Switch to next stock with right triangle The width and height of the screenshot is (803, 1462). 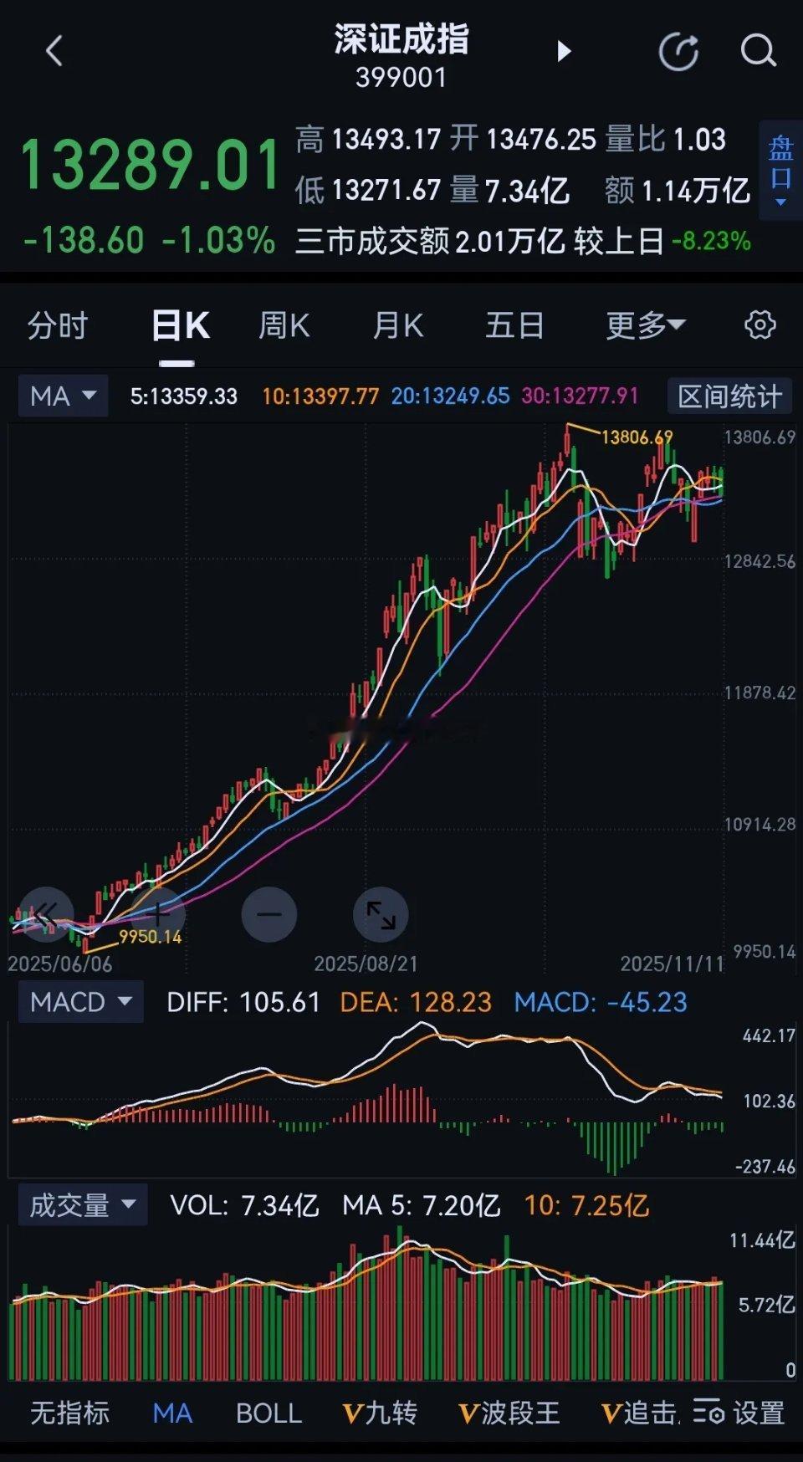pyautogui.click(x=565, y=52)
